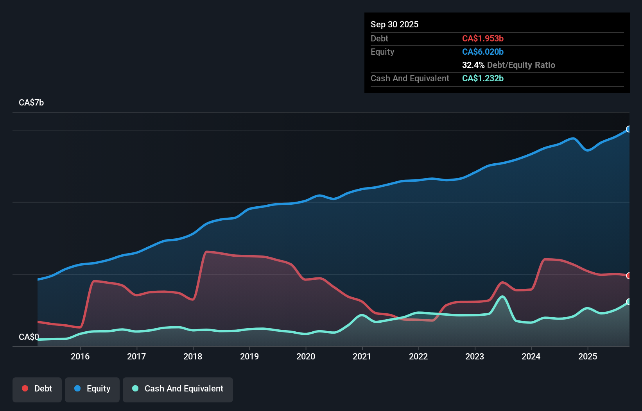Click the 2022 x-axis label
This screenshot has height=411, width=642.
pyautogui.click(x=418, y=356)
